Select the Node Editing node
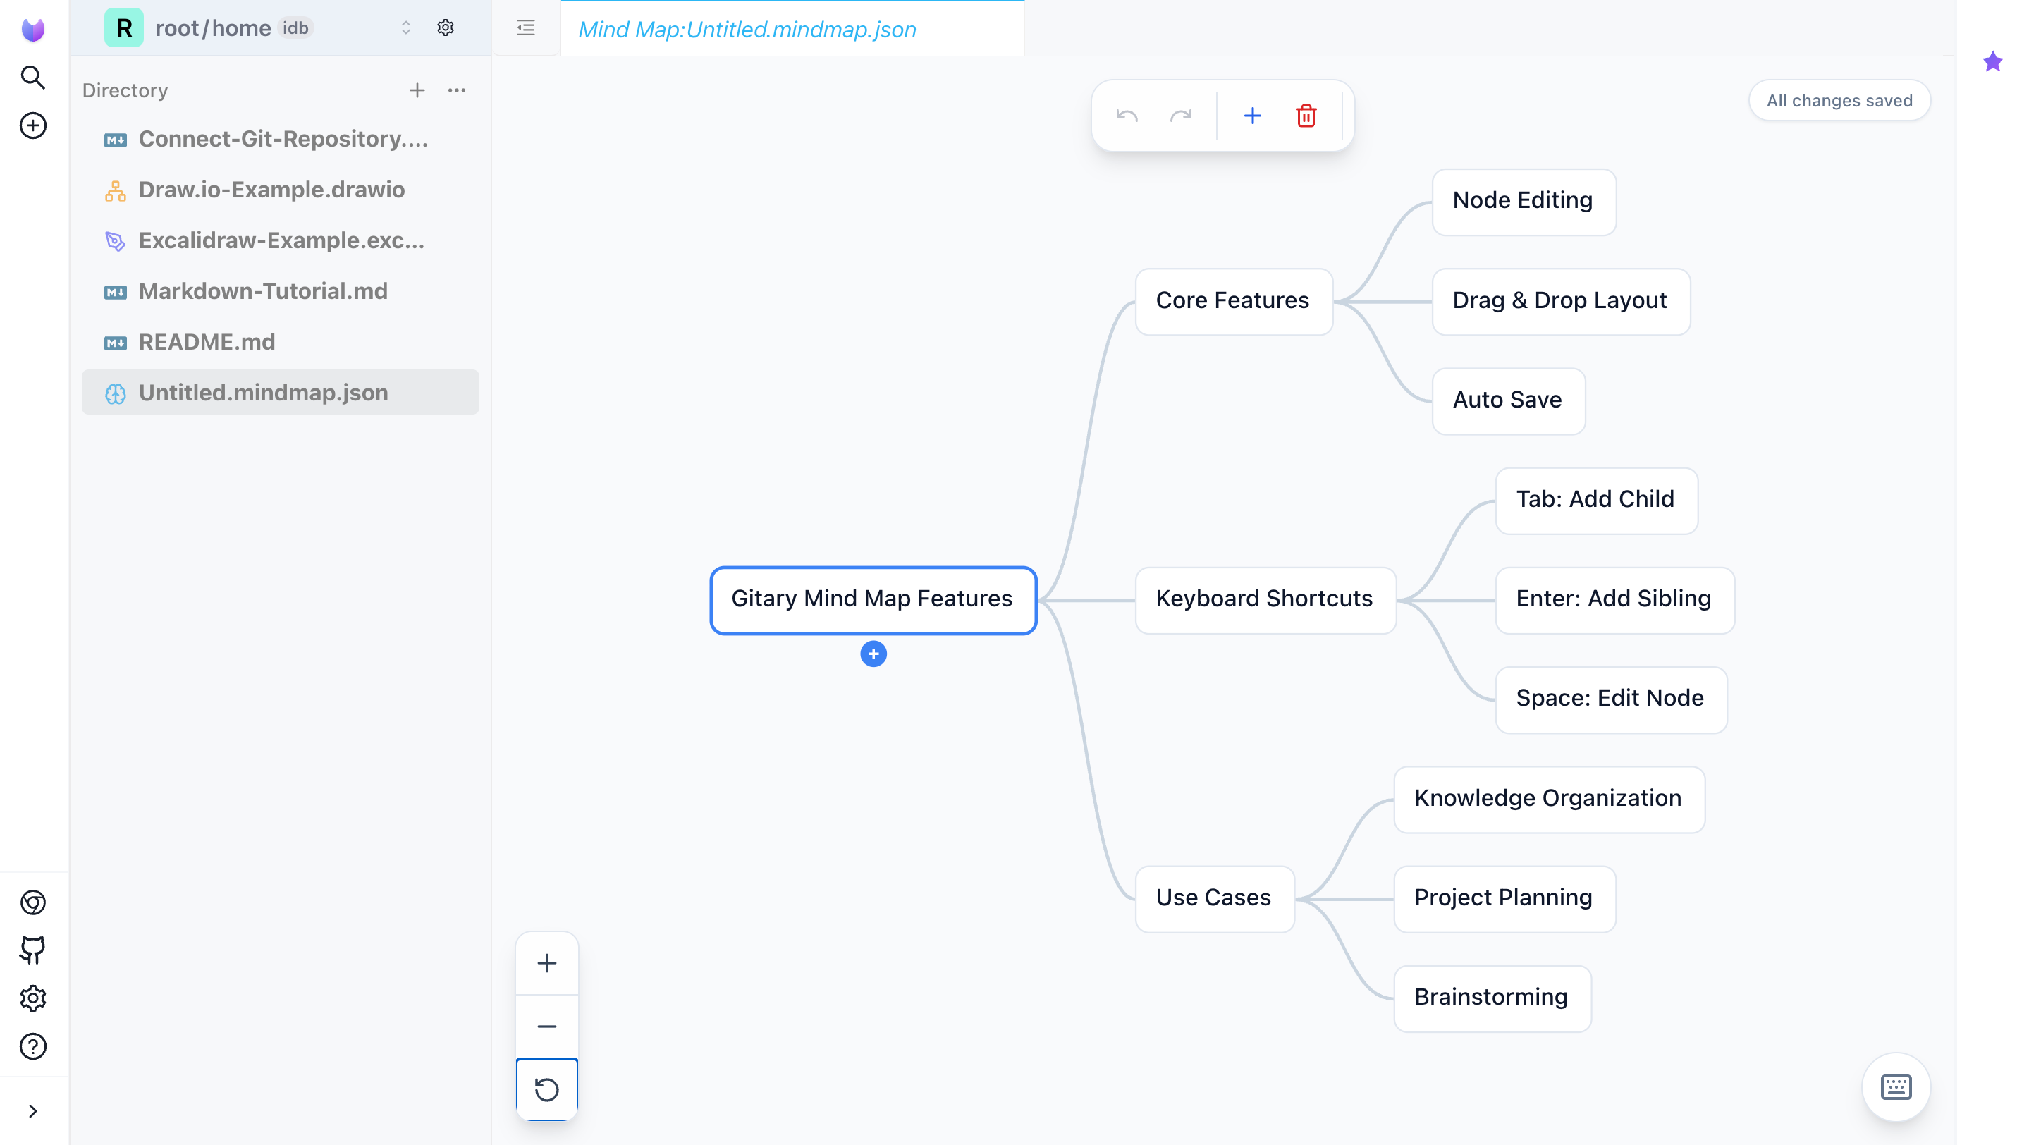 pos(1524,202)
